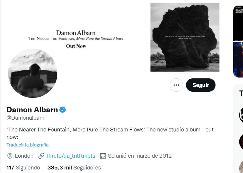This screenshot has width=243, height=173.
Task: View the 335,3 mil Seguidores list
Action: 74,168
